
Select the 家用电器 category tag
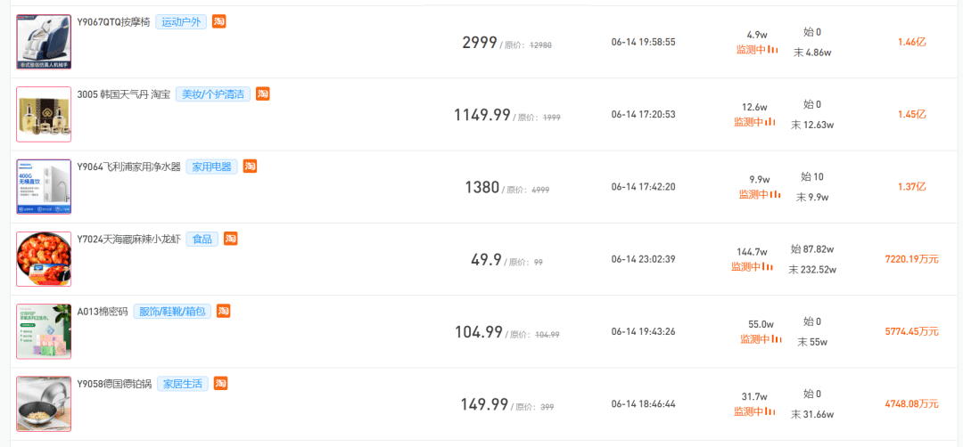(212, 167)
